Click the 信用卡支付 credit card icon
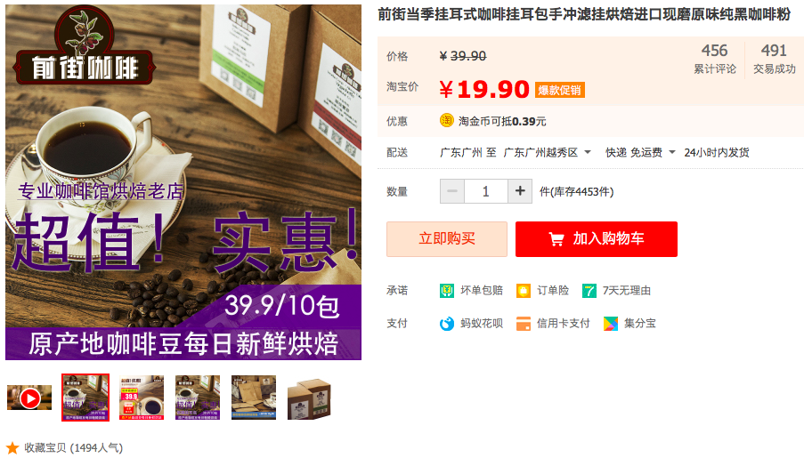Screen dimensions: 804x458 click(x=523, y=324)
